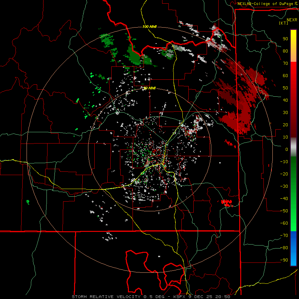Viewport: 299px width, 299px height.
Task: Select the -50 value on velocity scale
Action: pyautogui.click(x=284, y=211)
